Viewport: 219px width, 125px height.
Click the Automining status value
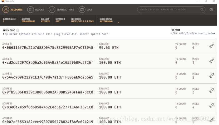click(x=106, y=21)
